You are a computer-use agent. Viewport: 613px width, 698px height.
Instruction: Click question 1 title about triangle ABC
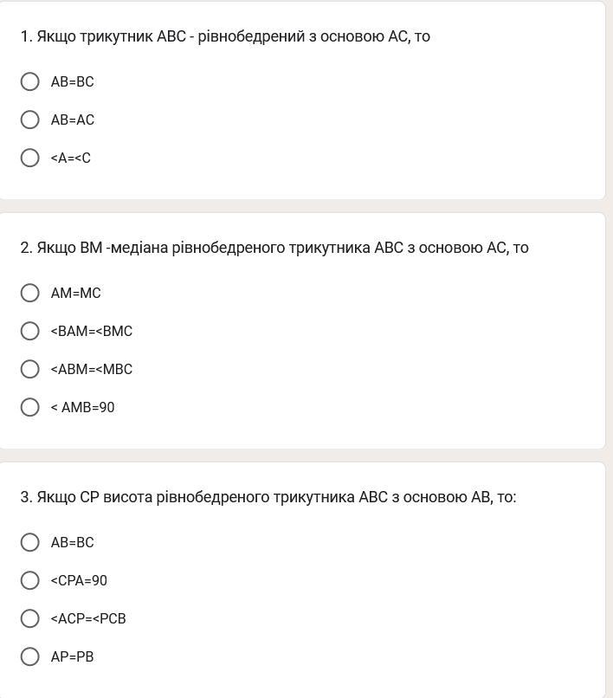[x=225, y=36]
